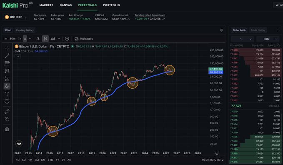Viewport: 283px width, 165px height.
Task: Set chart range to 1D
Action: (18, 160)
